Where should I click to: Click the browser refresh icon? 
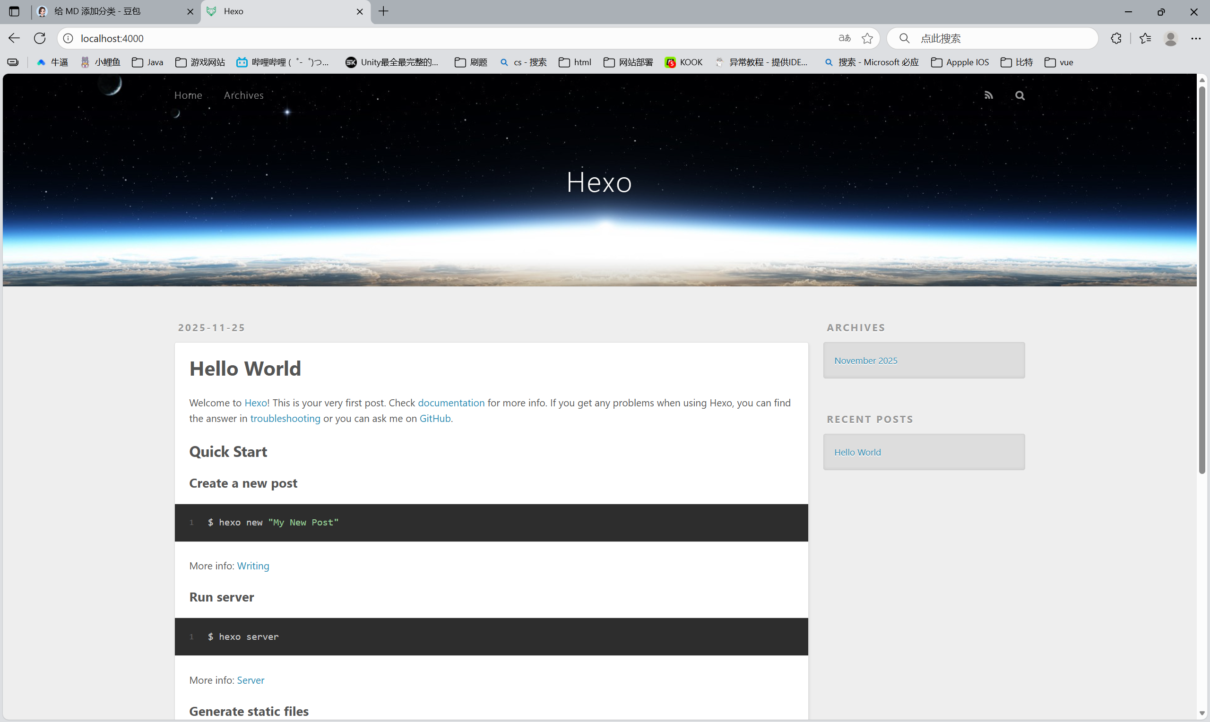click(40, 38)
